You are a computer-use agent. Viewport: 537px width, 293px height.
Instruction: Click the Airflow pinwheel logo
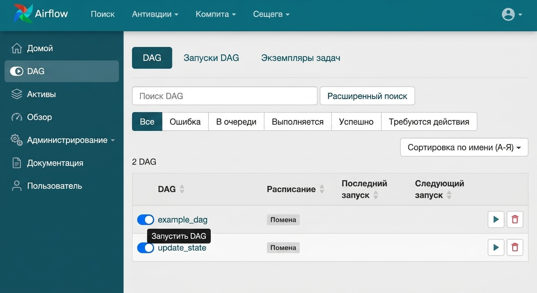click(x=23, y=14)
